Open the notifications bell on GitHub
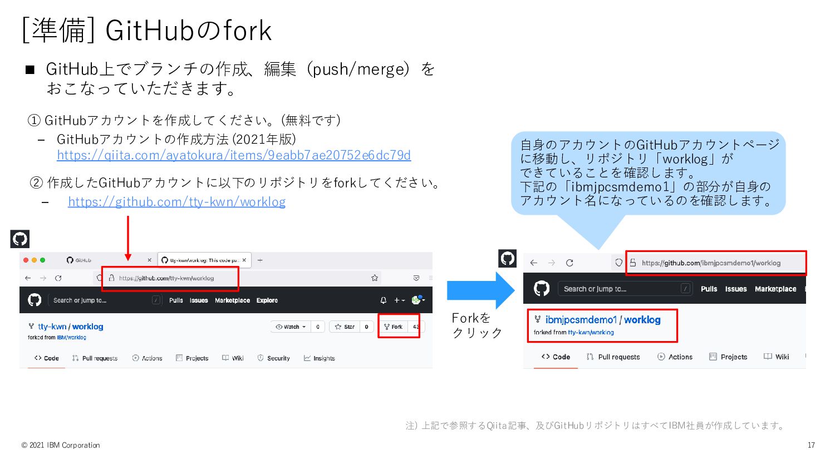 coord(383,300)
